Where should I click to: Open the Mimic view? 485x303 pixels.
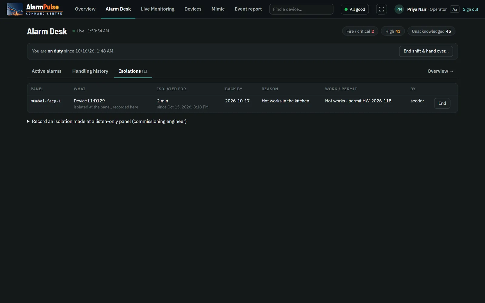(218, 9)
